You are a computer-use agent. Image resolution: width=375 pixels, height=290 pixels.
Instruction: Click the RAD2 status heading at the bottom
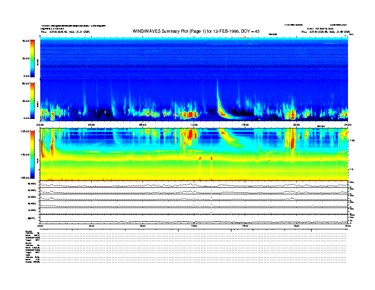coord(29,231)
